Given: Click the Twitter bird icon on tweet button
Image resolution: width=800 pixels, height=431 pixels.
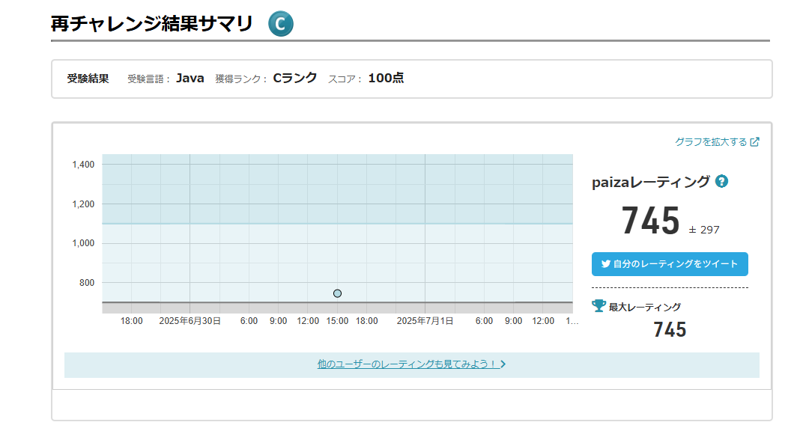Looking at the screenshot, I should [x=605, y=264].
